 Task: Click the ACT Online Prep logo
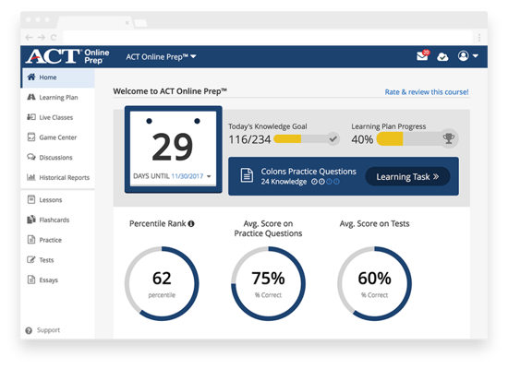(67, 56)
